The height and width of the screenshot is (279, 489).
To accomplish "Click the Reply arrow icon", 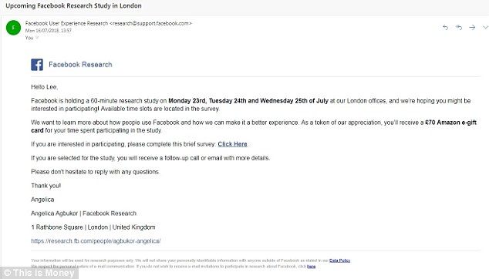I will click(445, 28).
